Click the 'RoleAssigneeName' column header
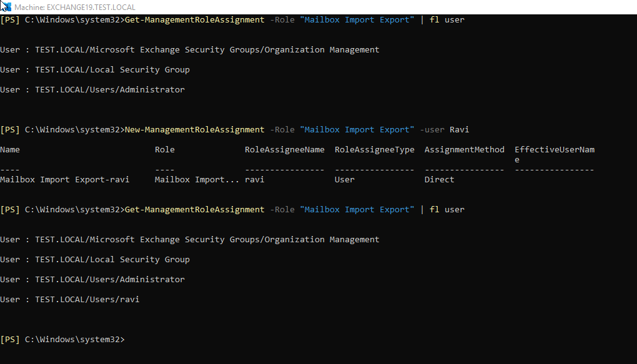The width and height of the screenshot is (637, 364). (x=284, y=149)
